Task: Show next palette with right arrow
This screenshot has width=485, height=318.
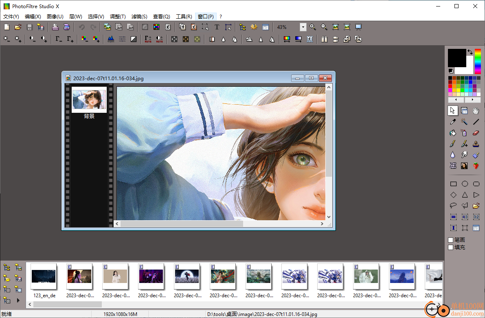Action: 472,100
